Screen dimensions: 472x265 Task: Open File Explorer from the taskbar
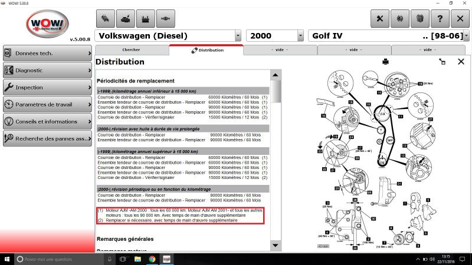pyautogui.click(x=137, y=259)
